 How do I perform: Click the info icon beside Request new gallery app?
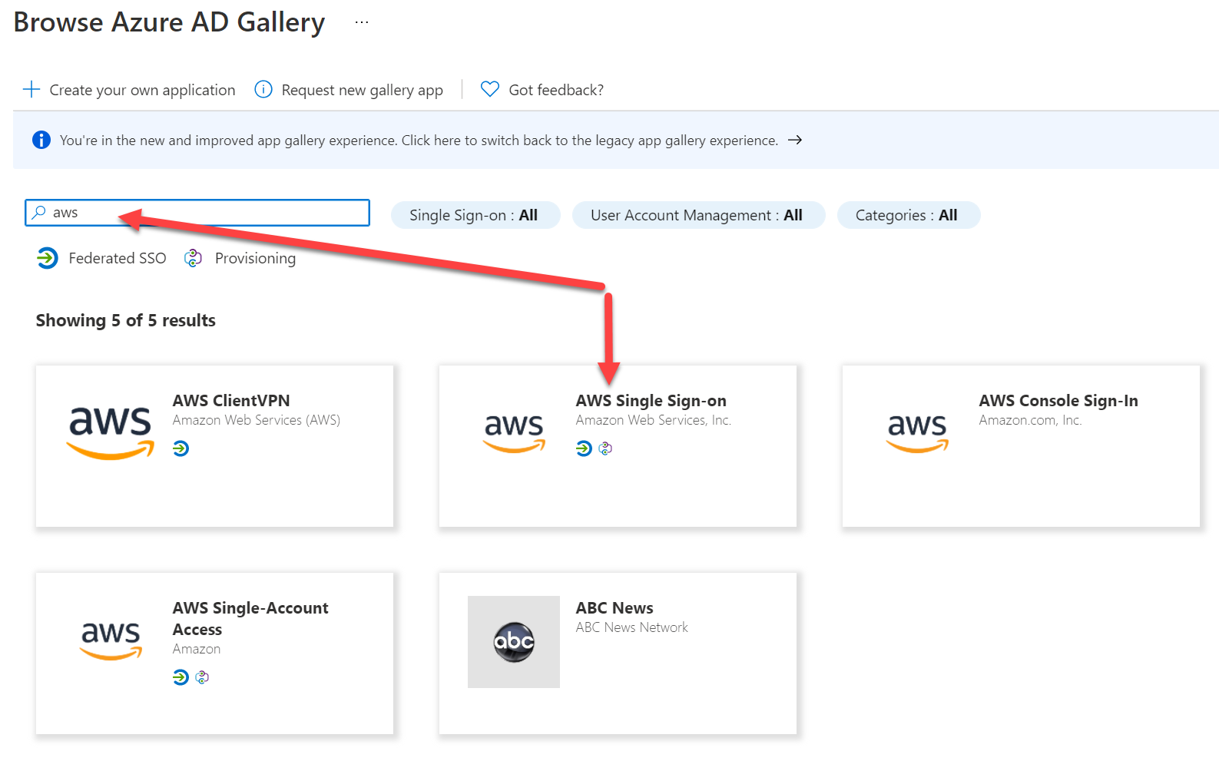click(263, 90)
